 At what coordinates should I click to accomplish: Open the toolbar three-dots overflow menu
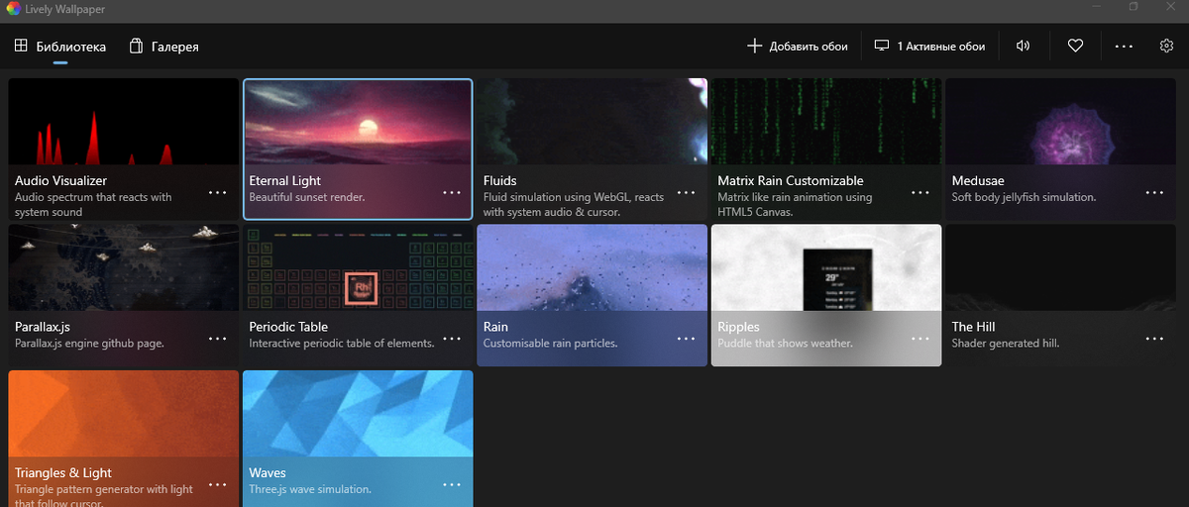click(x=1124, y=47)
